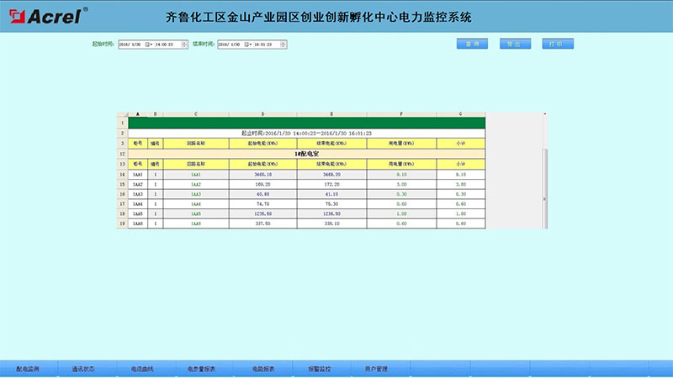
Task: Select the 电能报表 tab
Action: pos(263,368)
